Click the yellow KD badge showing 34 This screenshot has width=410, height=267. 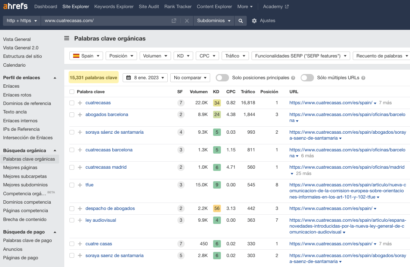pos(217,103)
